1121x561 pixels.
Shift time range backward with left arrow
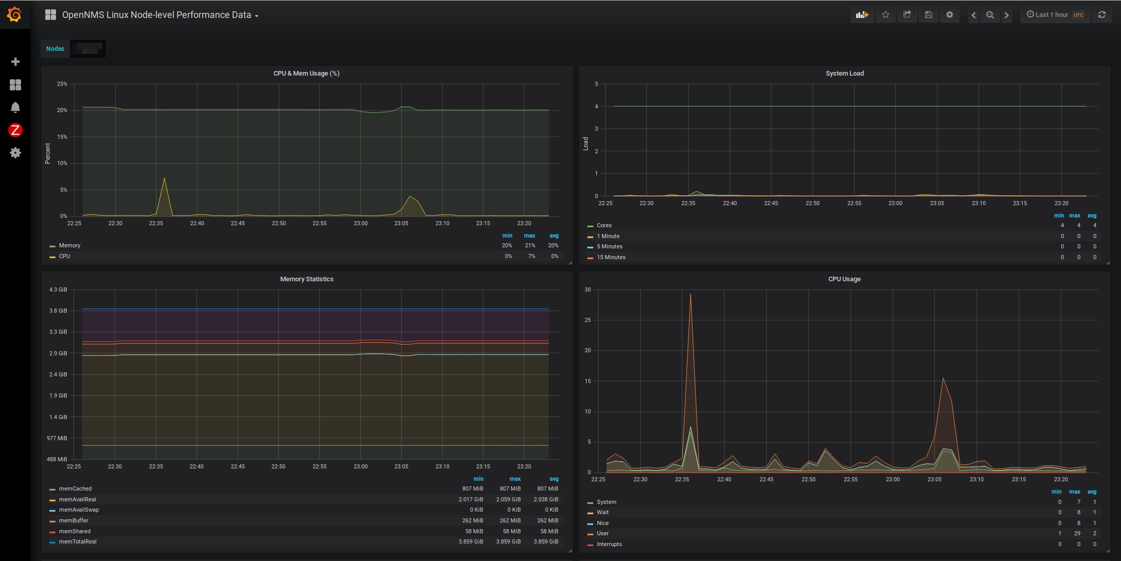tap(973, 15)
